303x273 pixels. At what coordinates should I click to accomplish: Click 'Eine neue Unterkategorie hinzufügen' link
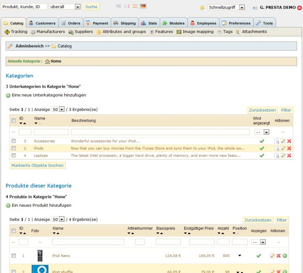click(49, 95)
